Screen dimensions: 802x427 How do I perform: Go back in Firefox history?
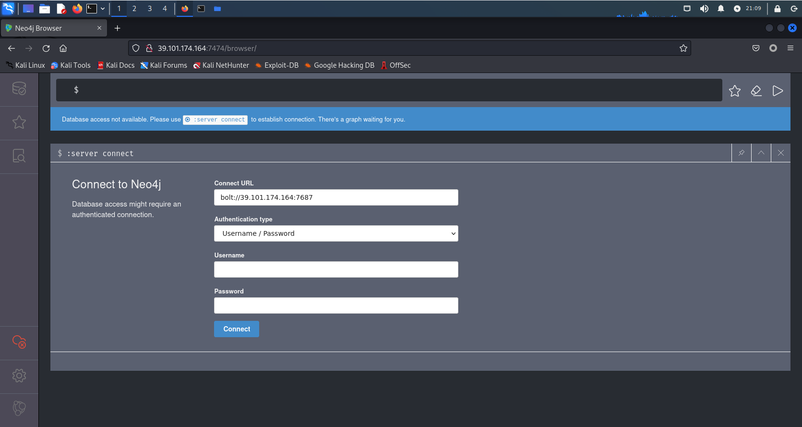[x=12, y=48]
